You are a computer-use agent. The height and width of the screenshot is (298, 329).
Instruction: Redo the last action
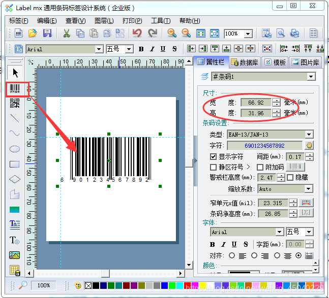pyautogui.click(x=153, y=34)
